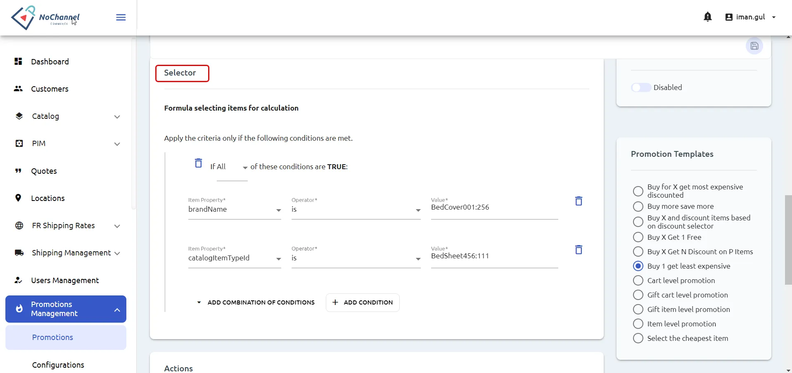Toggle the Disabled switch

[x=640, y=87]
